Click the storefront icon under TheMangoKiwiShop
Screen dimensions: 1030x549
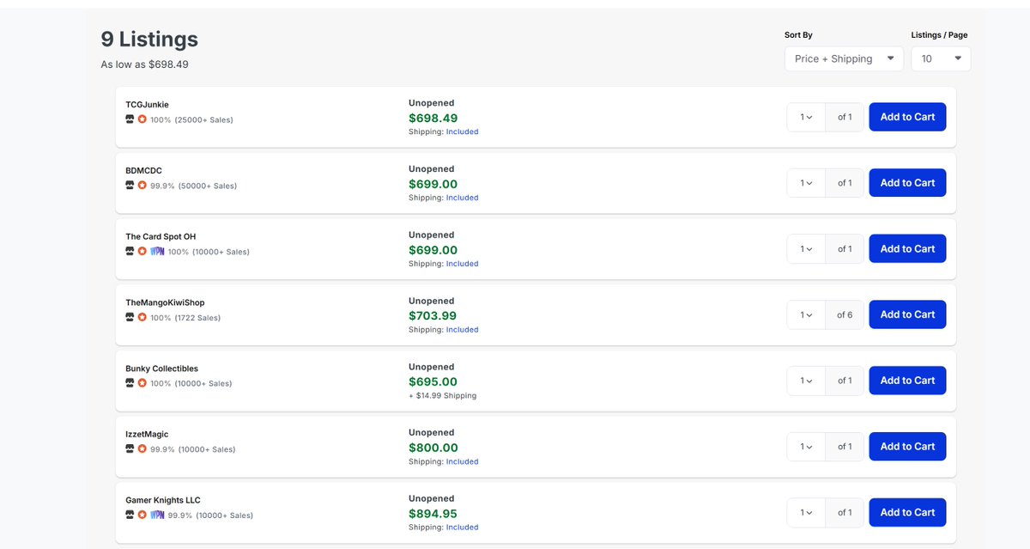130,317
